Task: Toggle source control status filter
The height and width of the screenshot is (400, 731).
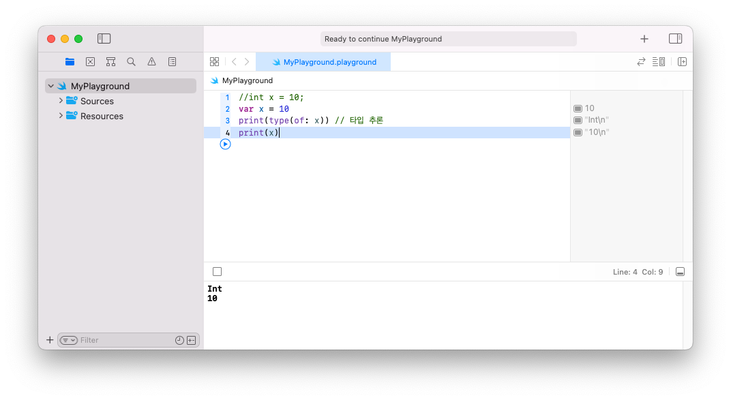Action: click(x=192, y=341)
